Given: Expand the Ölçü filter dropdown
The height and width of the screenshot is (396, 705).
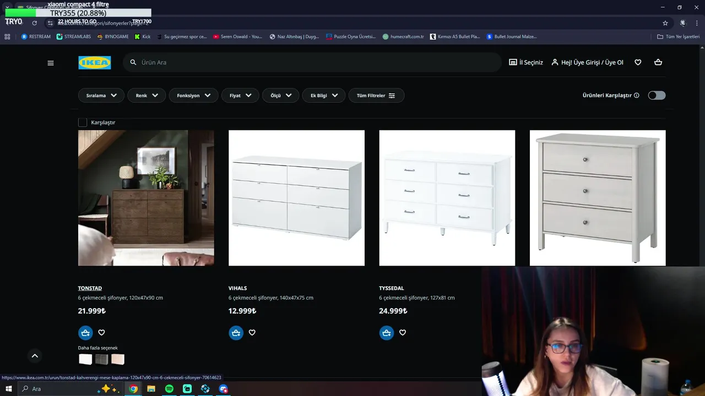Looking at the screenshot, I should click(x=281, y=96).
